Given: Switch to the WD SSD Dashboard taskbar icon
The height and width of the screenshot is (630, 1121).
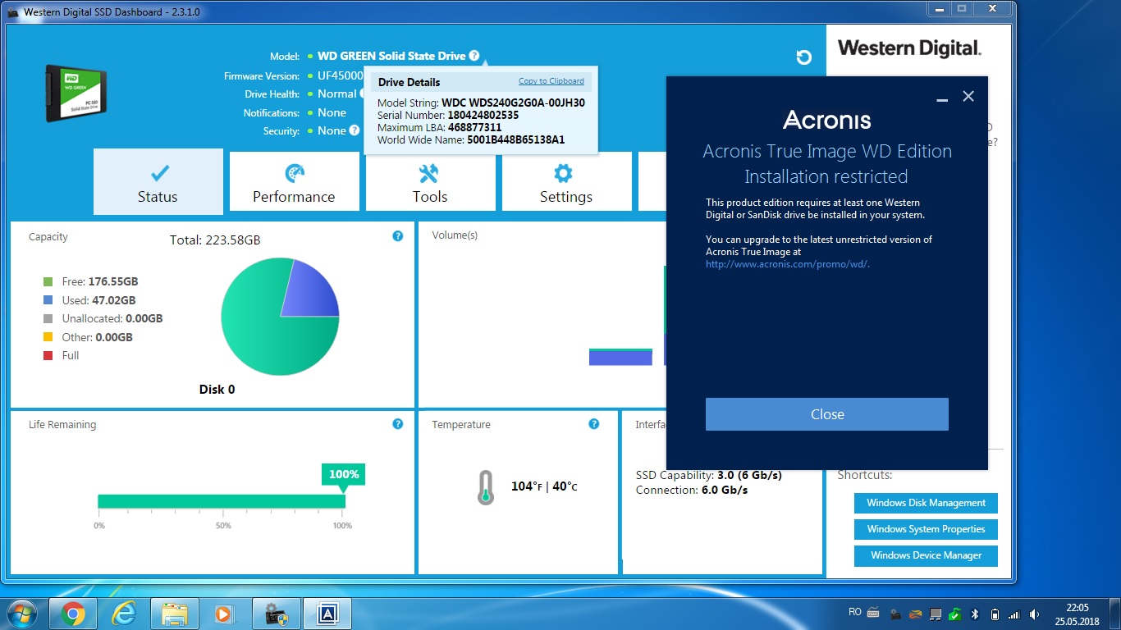Looking at the screenshot, I should (277, 614).
